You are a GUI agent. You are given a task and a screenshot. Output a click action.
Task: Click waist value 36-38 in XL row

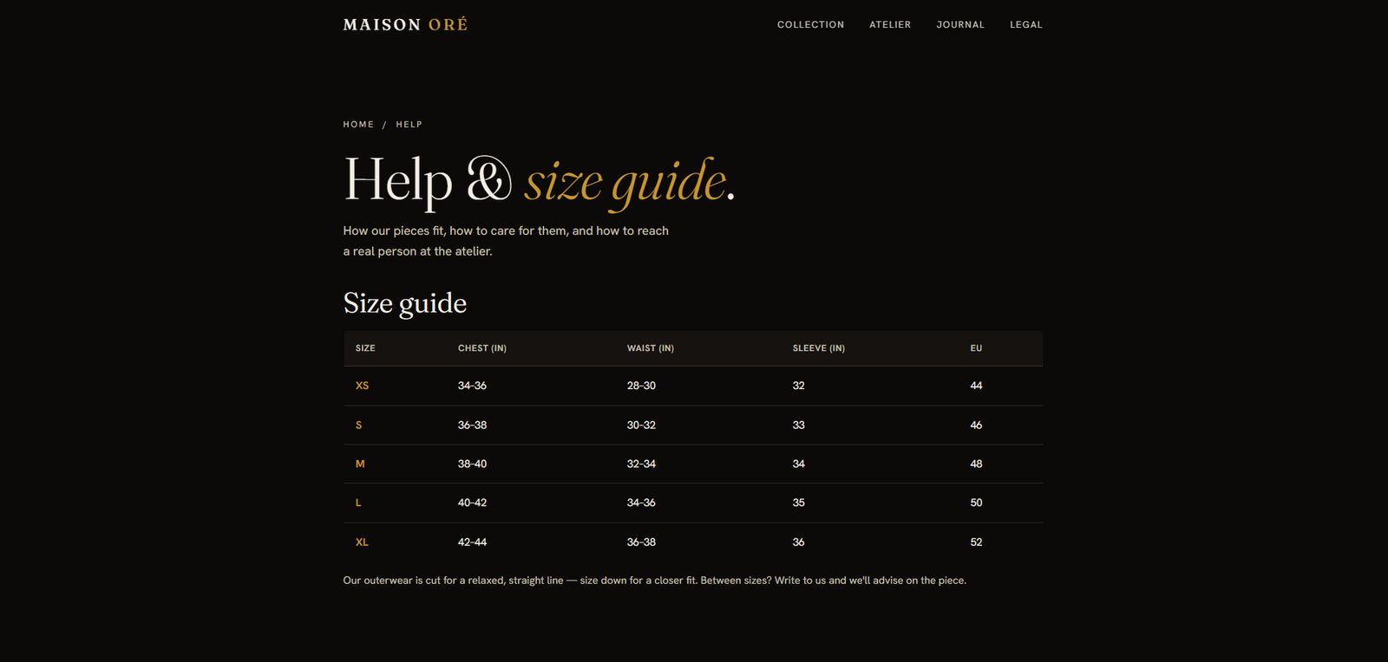[x=641, y=542]
